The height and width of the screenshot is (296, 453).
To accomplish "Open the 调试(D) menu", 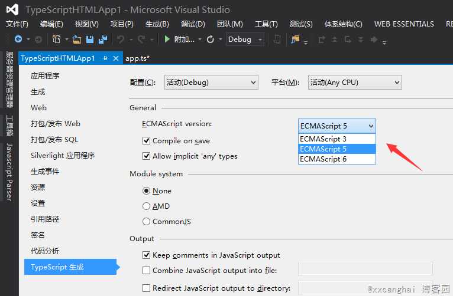I will 193,24.
